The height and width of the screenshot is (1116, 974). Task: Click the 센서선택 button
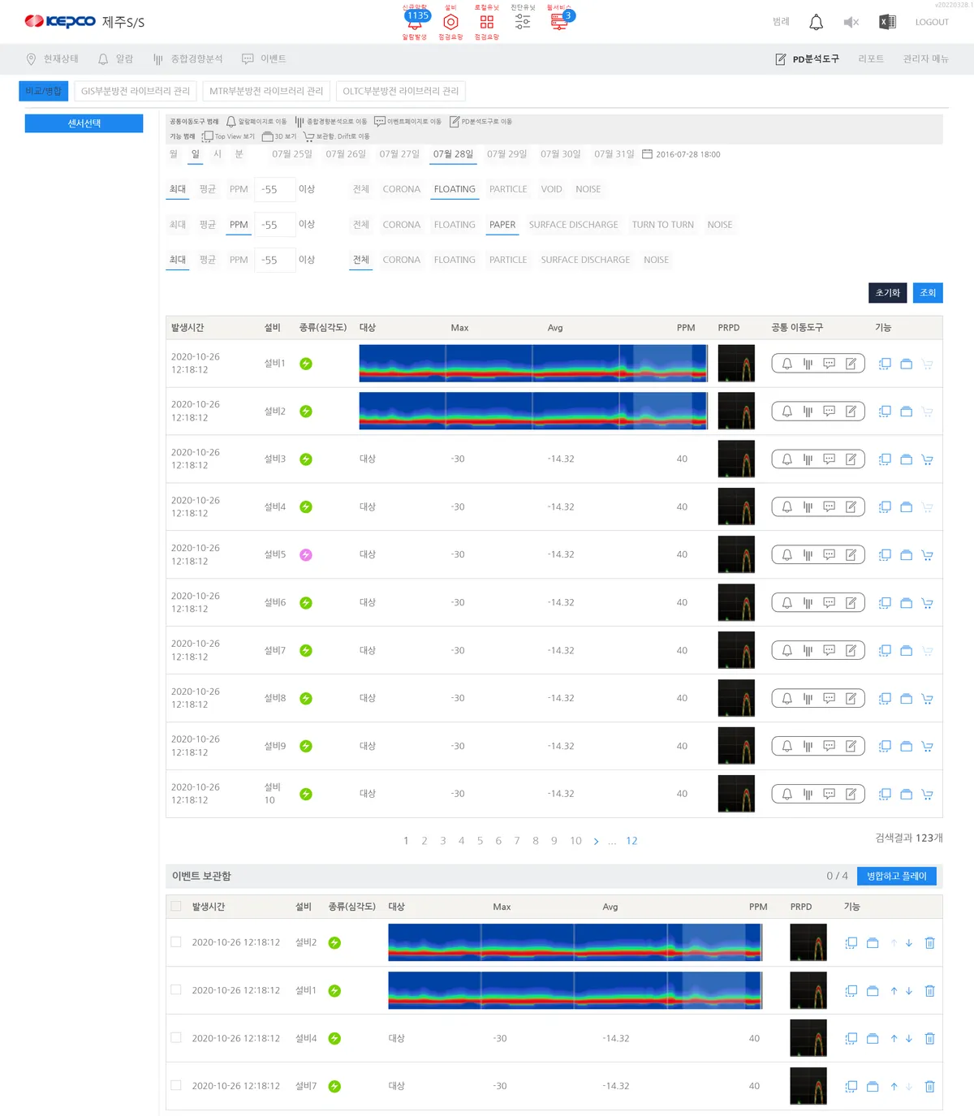coord(84,123)
